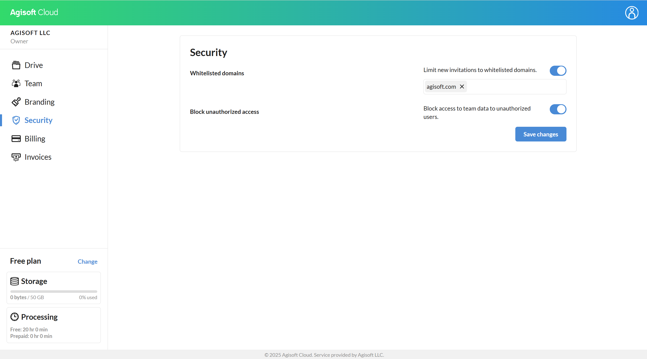Screen dimensions: 647x359
Task: Click the Change plan link
Action: click(x=87, y=261)
